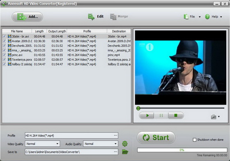Open the Edit video tool
Screen dimensions: 230x161
click(96, 16)
